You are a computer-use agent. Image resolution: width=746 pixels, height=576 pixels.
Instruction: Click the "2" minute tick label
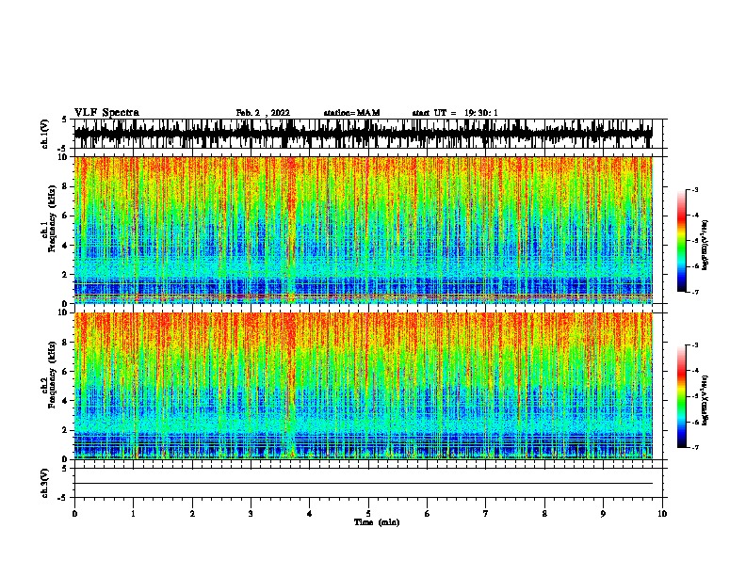pyautogui.click(x=192, y=514)
